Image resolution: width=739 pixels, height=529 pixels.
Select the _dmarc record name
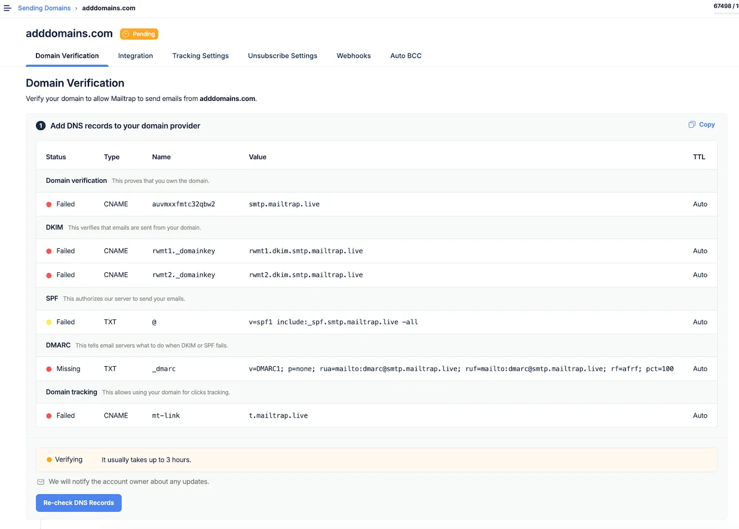pyautogui.click(x=164, y=369)
